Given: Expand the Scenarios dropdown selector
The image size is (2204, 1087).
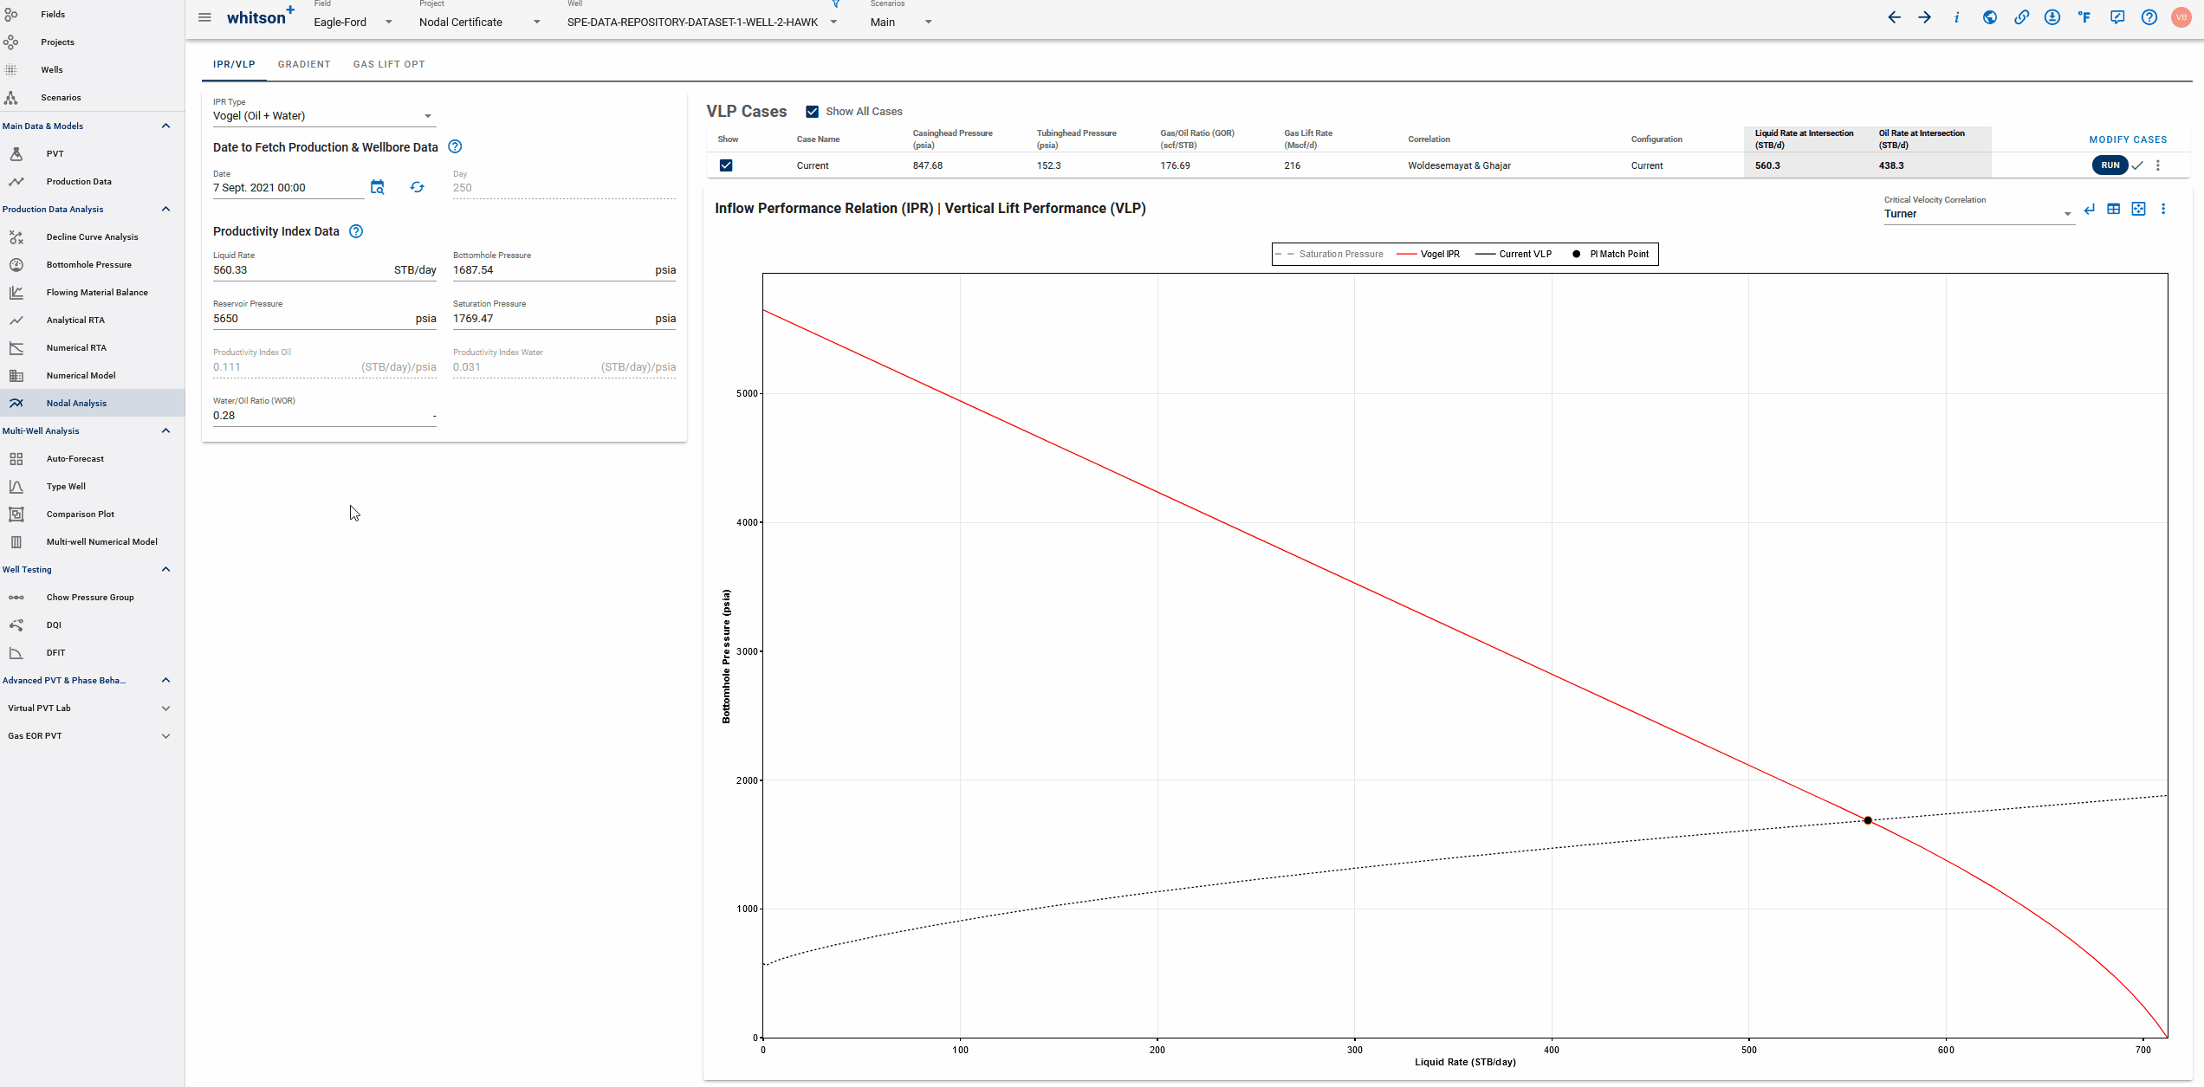Looking at the screenshot, I should click(929, 21).
